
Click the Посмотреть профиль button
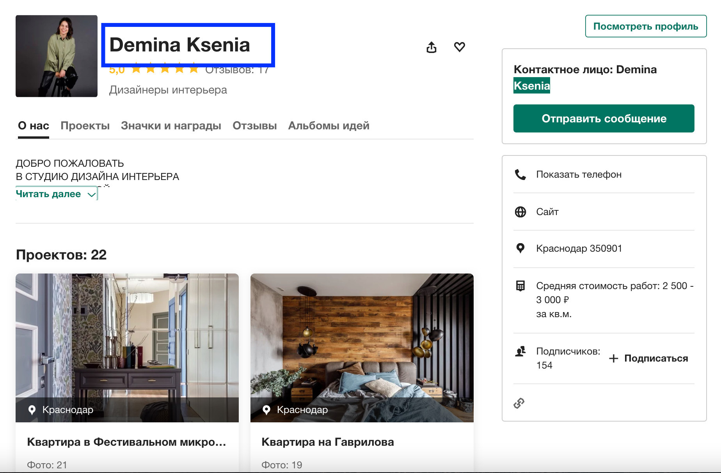(x=645, y=26)
